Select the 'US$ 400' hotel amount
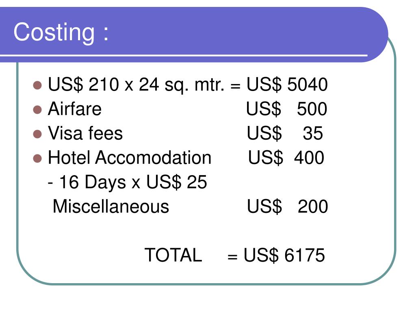 (286, 158)
